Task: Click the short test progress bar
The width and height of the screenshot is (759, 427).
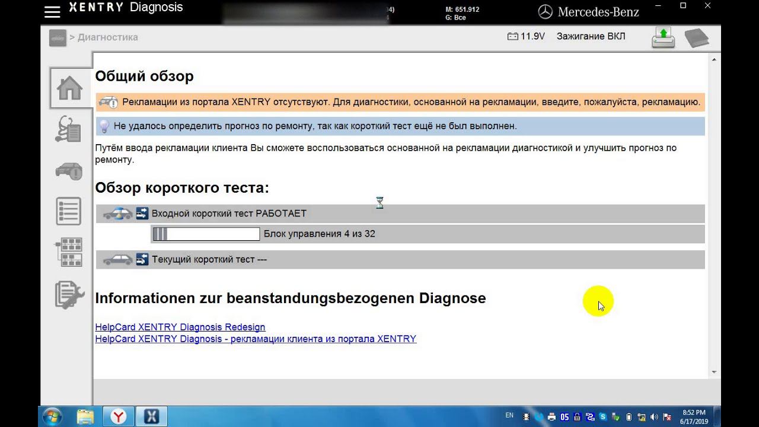Action: (206, 234)
